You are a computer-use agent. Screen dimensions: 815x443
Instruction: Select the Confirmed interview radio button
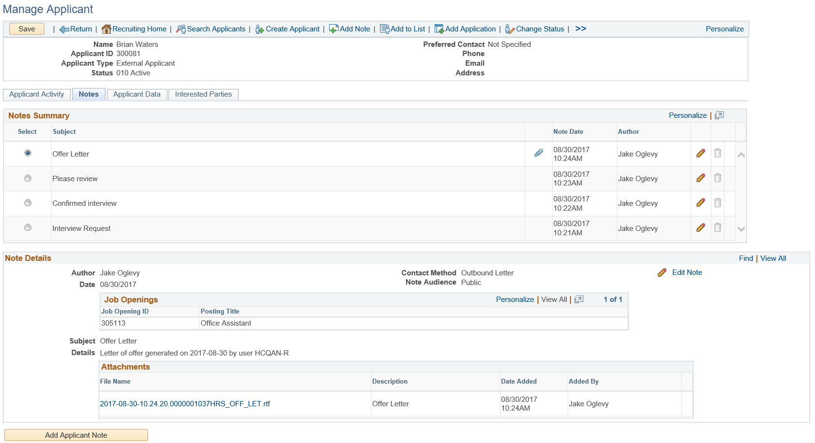[27, 203]
